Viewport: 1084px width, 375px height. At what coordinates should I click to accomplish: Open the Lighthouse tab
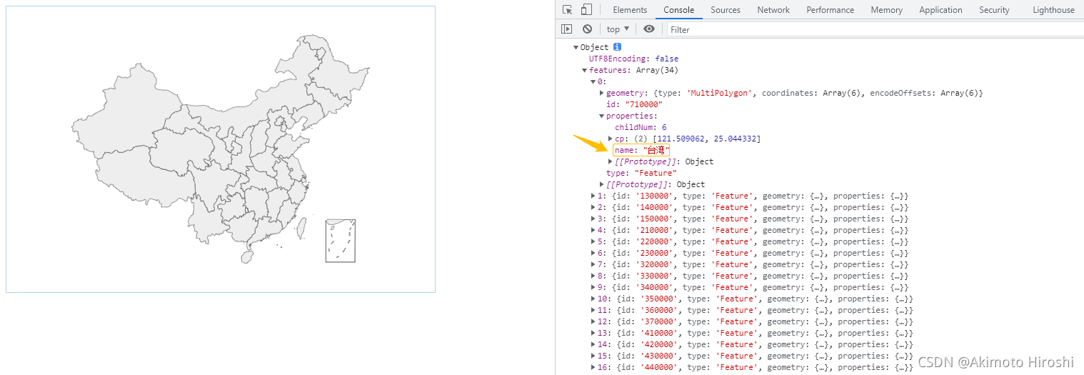click(x=1053, y=10)
